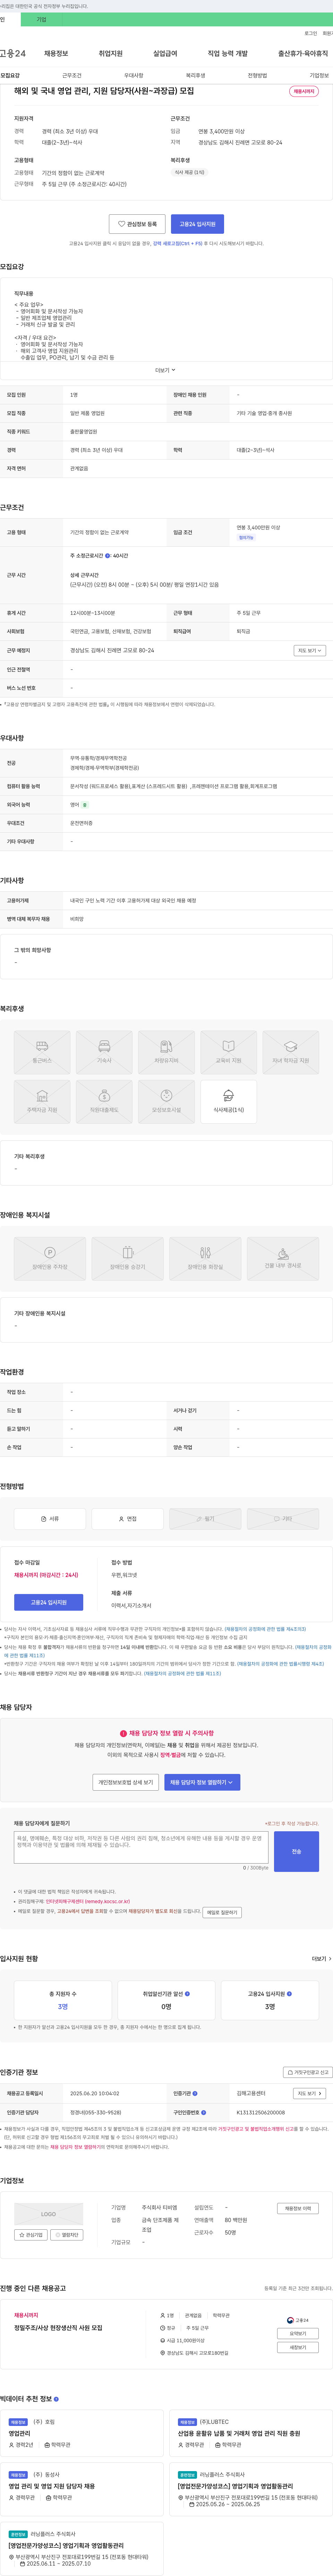
Task: Open 새창보기 for other posting
Action: point(298,2347)
